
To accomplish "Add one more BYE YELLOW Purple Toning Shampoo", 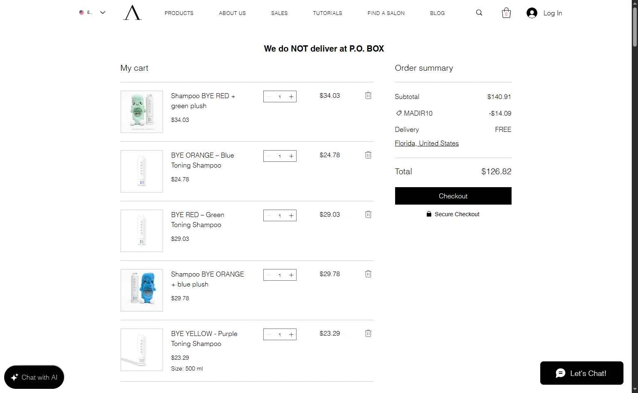I will click(x=291, y=334).
